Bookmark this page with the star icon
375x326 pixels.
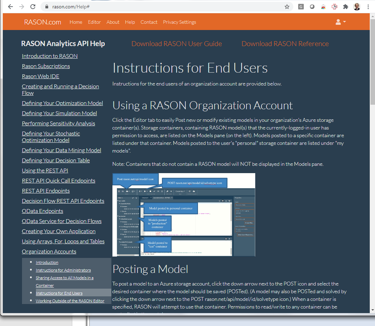287,7
